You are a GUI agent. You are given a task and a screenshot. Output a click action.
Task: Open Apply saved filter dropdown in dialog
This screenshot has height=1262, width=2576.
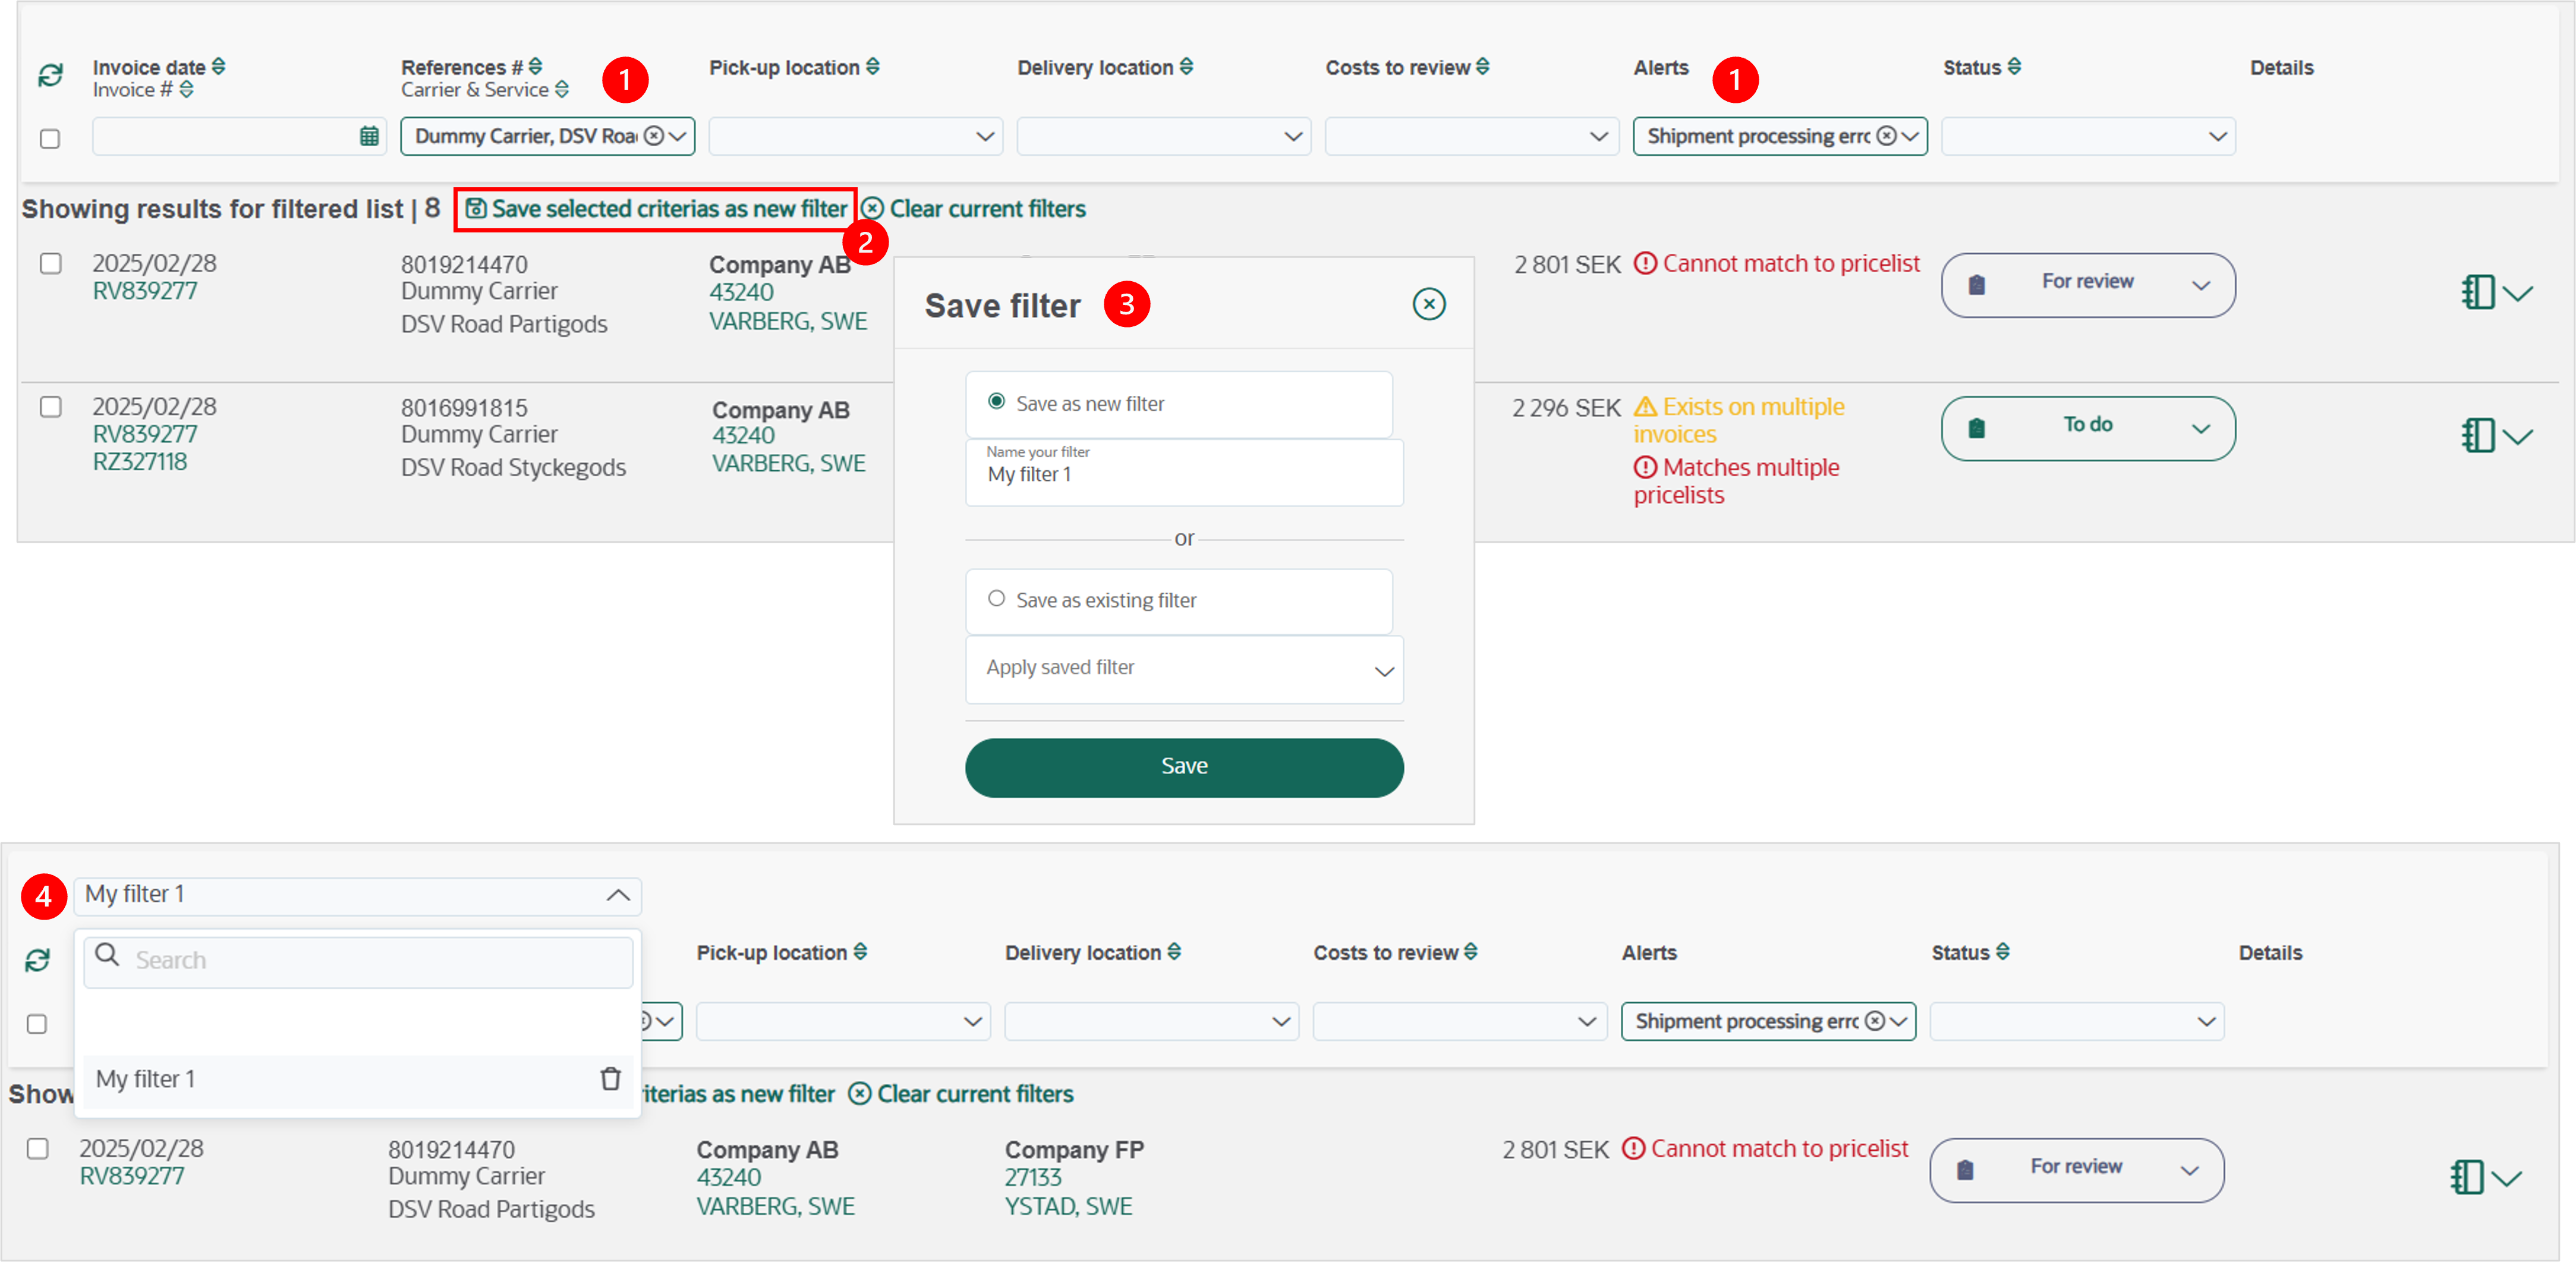point(1184,670)
